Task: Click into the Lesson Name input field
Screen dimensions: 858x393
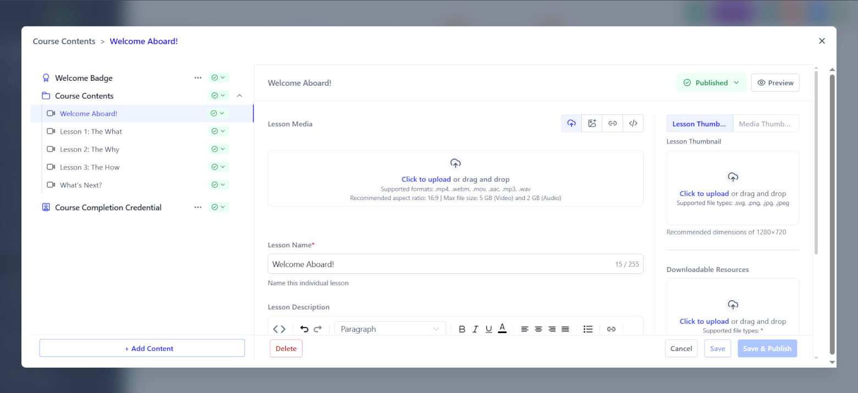Action: click(x=440, y=264)
